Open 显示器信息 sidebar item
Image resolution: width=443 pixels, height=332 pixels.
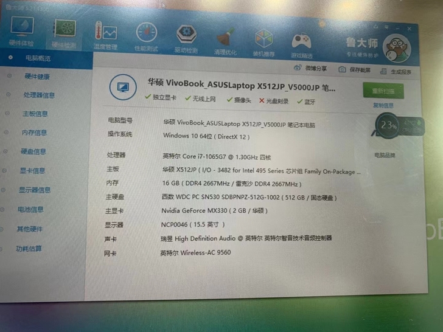(x=35, y=190)
